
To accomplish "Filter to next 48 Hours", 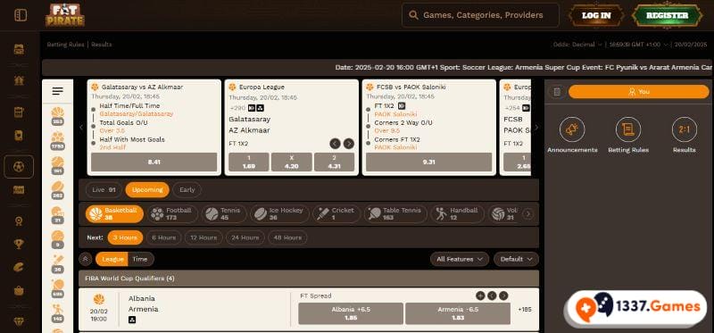I will pyautogui.click(x=286, y=237).
